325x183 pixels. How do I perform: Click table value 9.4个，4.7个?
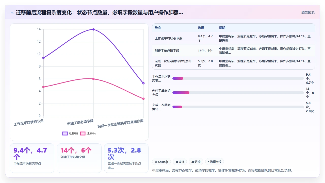click(205, 38)
